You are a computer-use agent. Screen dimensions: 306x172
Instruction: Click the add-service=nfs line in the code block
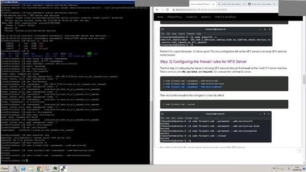[192, 81]
